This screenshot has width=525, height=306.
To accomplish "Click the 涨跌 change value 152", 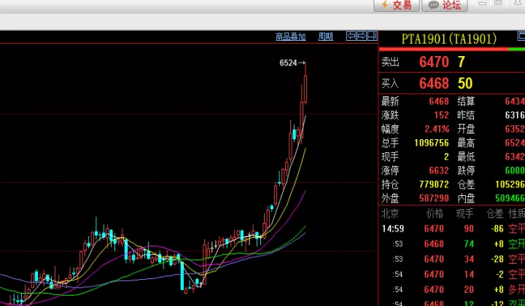I will [441, 115].
